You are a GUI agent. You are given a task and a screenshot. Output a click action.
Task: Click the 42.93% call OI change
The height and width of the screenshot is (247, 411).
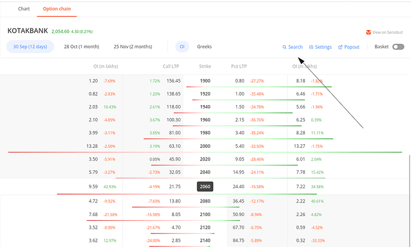coord(110,186)
